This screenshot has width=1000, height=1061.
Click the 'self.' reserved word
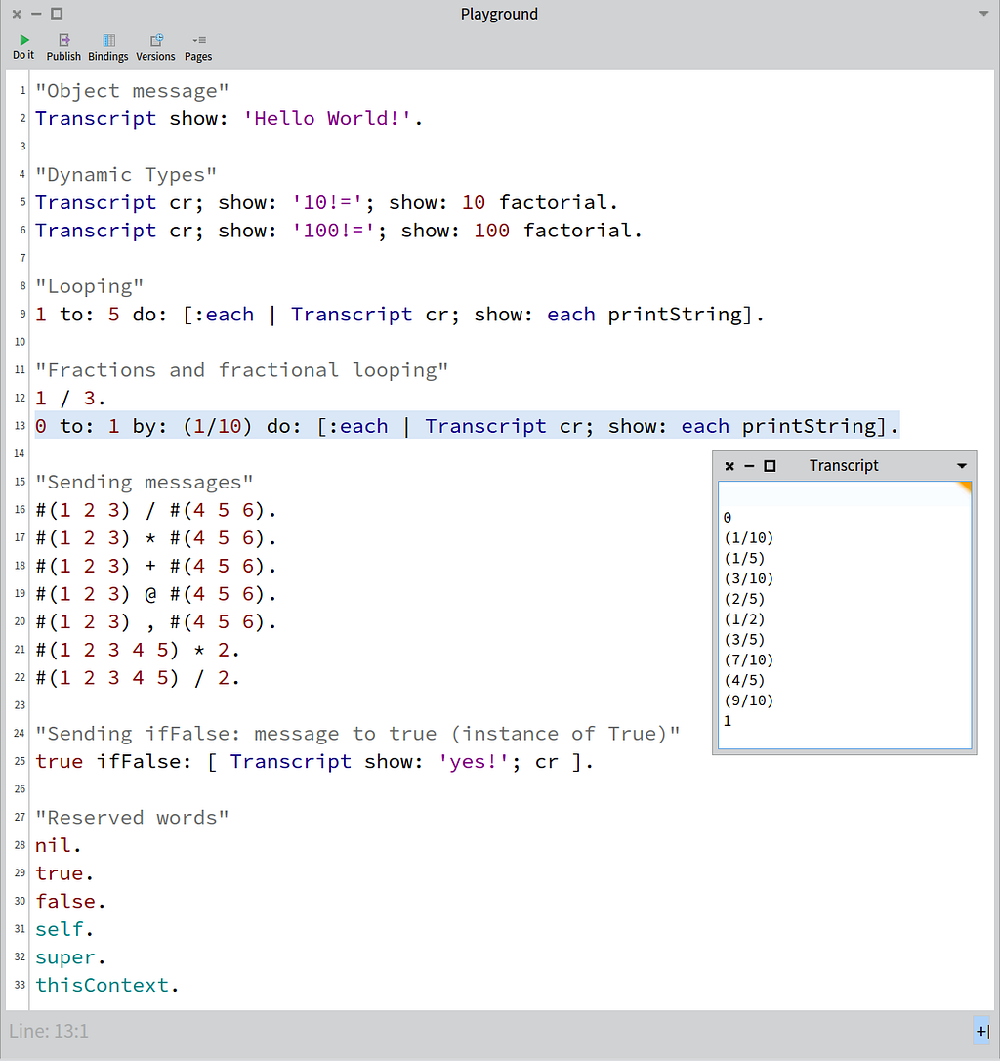pyautogui.click(x=64, y=930)
